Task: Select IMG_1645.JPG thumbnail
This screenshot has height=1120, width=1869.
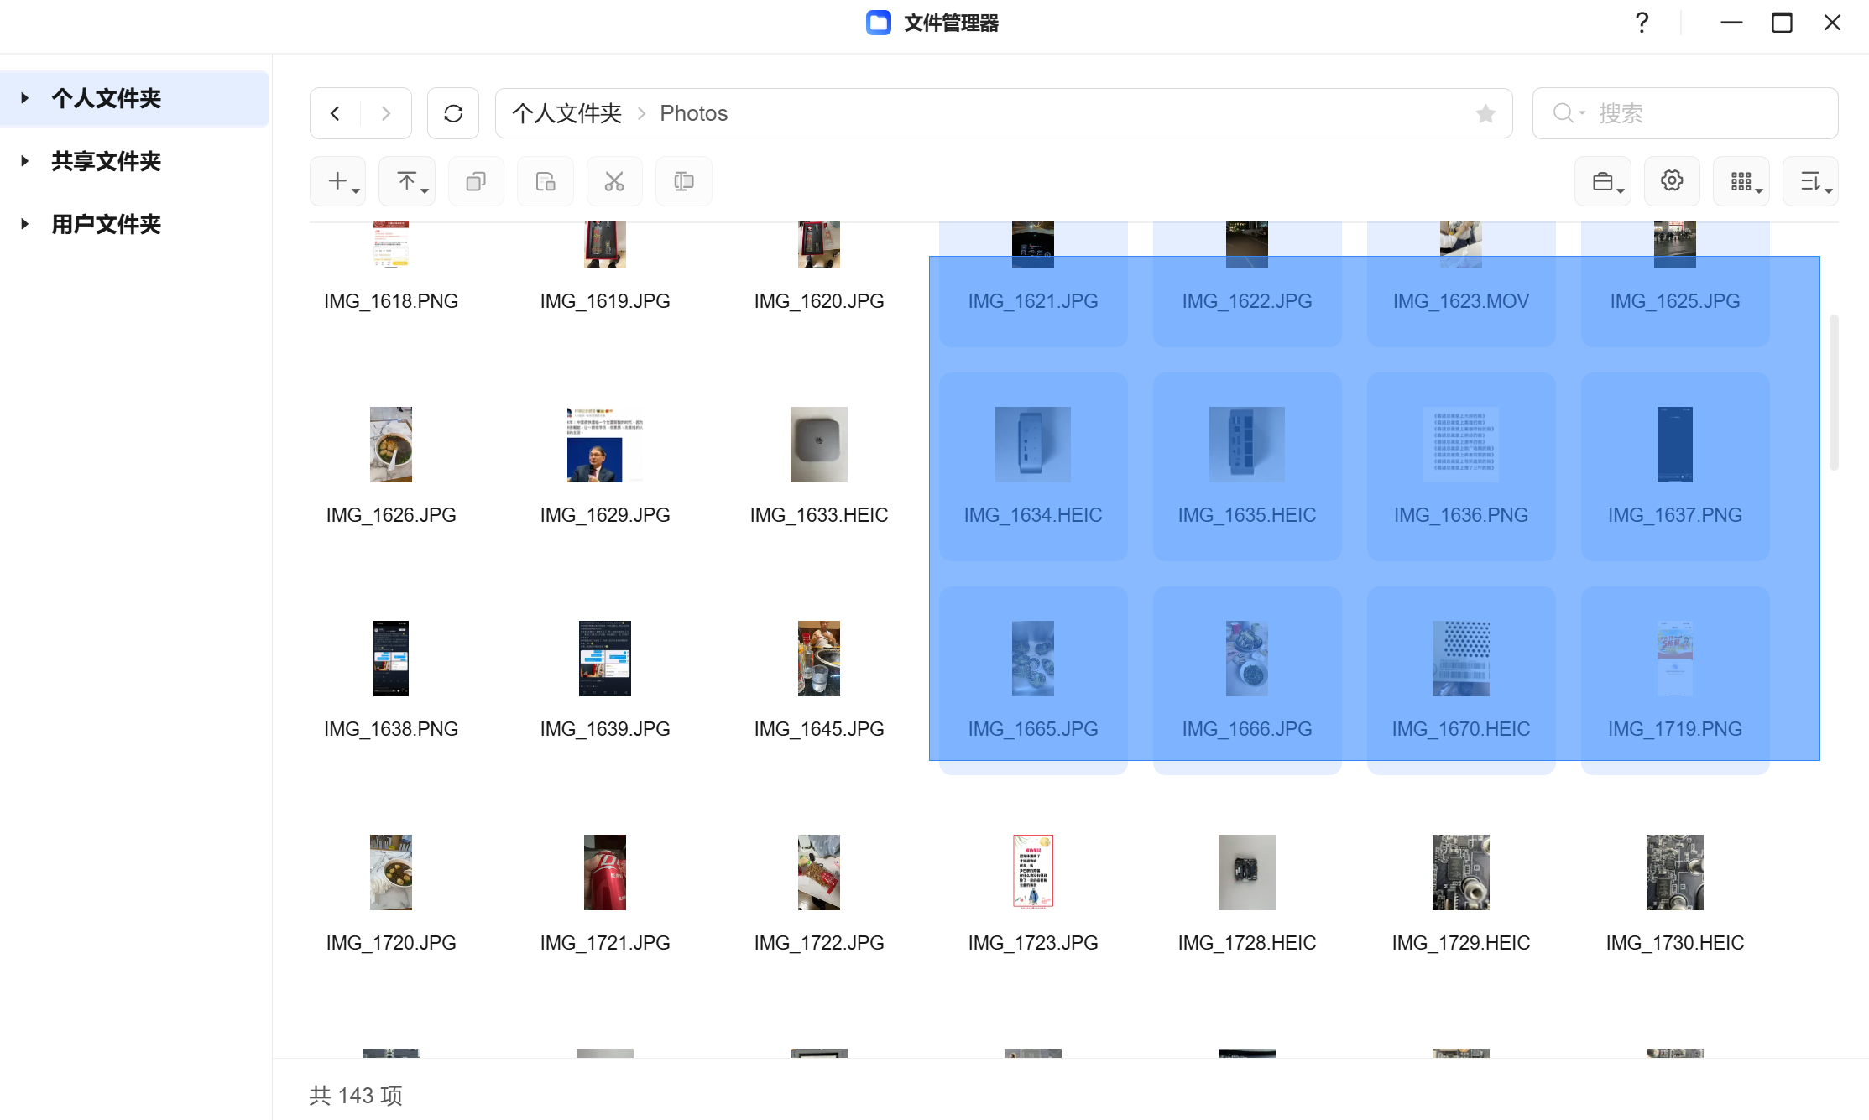Action: click(x=819, y=659)
